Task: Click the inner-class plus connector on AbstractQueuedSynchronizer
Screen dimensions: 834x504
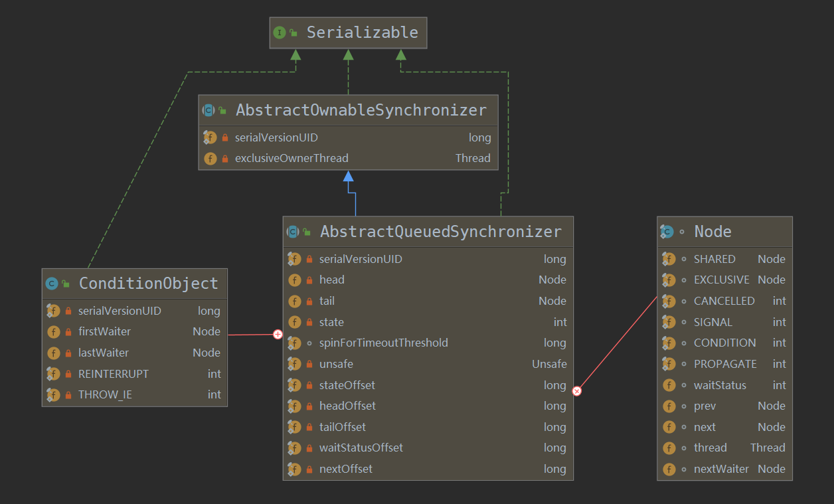Action: click(x=278, y=335)
